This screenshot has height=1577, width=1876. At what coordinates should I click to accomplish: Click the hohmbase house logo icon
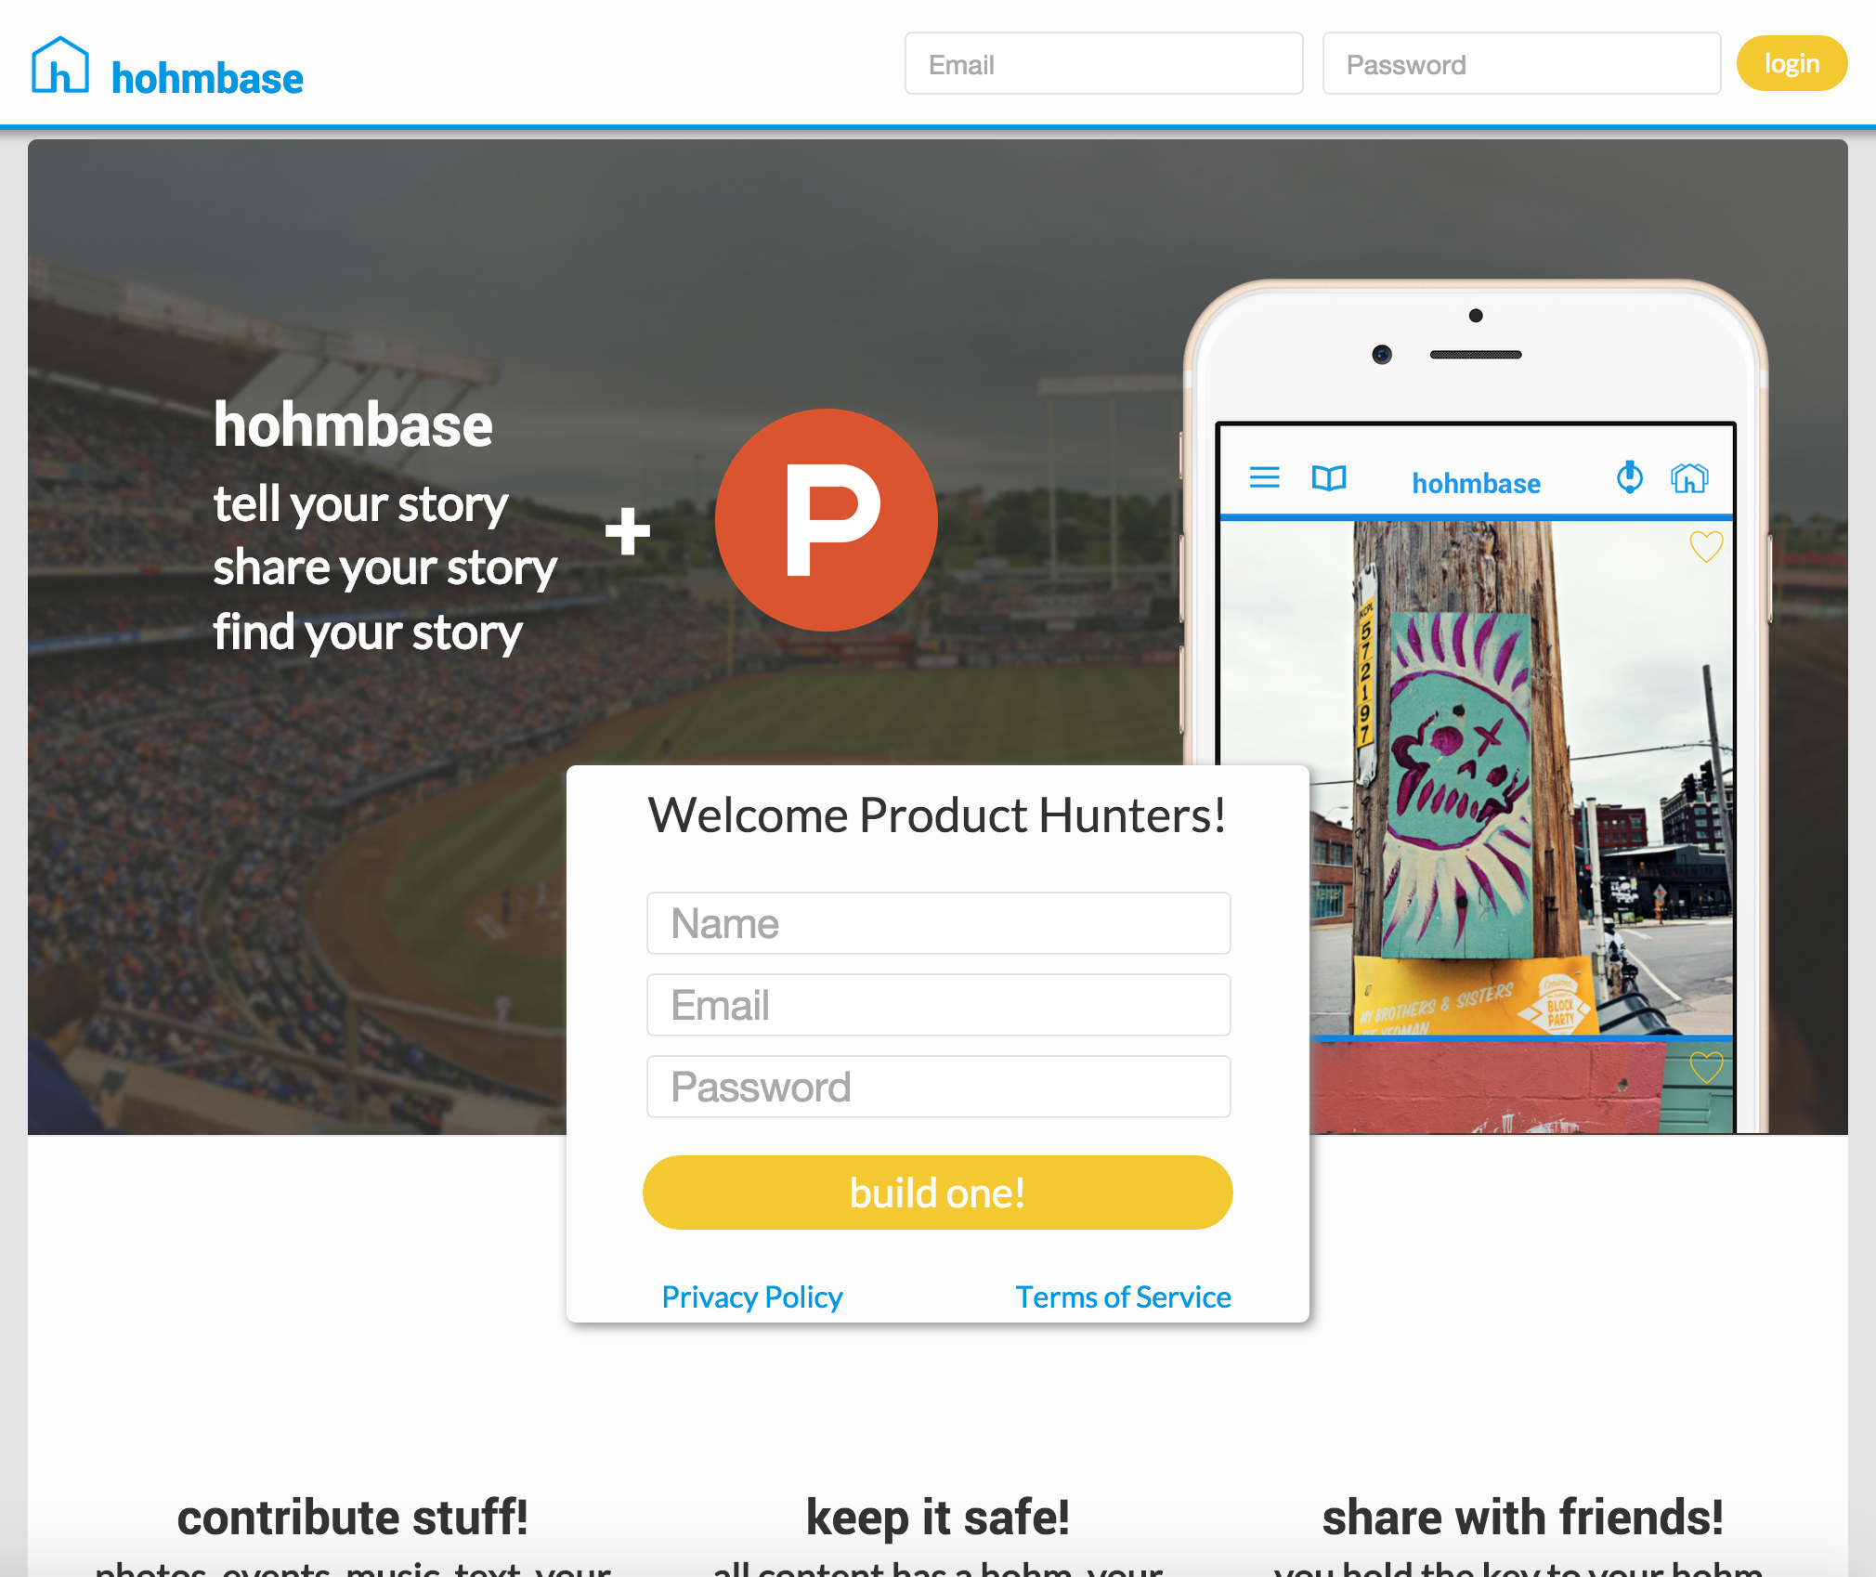coord(60,65)
